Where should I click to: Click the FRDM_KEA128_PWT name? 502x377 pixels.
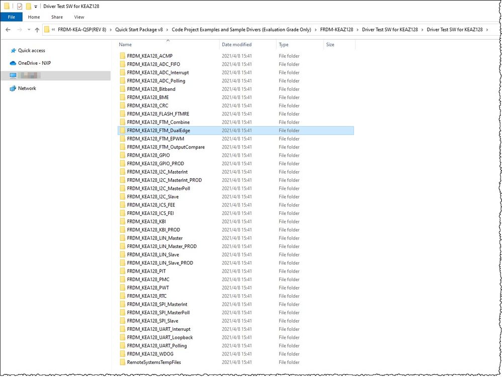(x=148, y=288)
